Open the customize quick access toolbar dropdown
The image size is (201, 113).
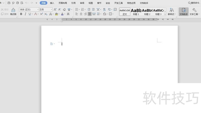click(36, 3)
